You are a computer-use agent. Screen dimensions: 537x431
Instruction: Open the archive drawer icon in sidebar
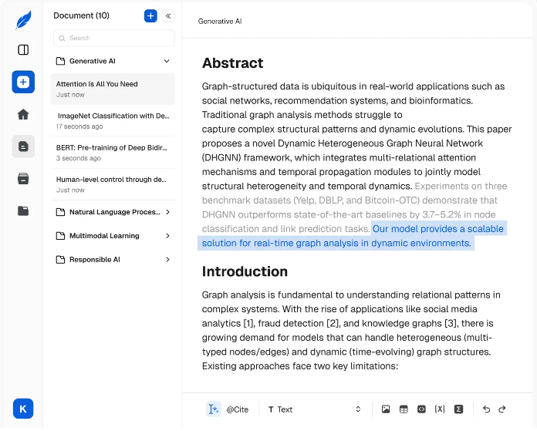click(x=23, y=178)
